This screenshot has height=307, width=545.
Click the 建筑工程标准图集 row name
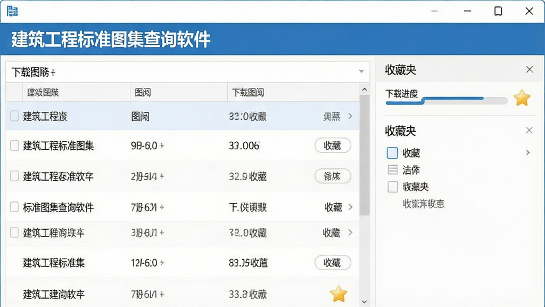click(59, 146)
